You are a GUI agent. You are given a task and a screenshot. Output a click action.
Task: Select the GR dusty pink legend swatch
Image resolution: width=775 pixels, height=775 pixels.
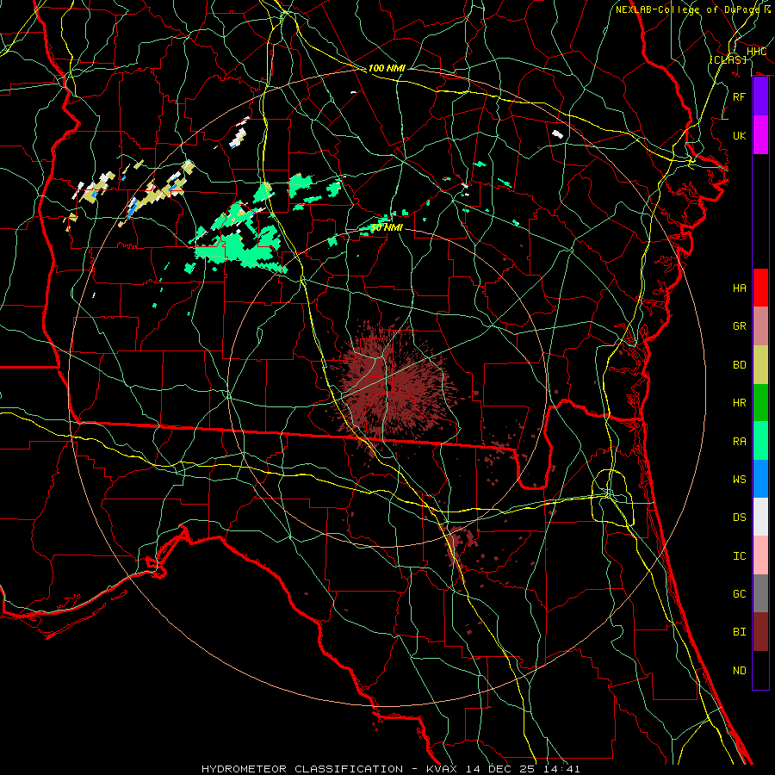pyautogui.click(x=760, y=326)
